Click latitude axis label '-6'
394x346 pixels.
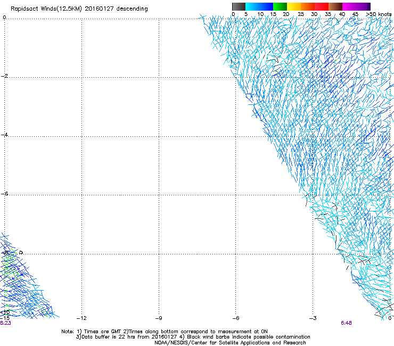click(x=4, y=194)
